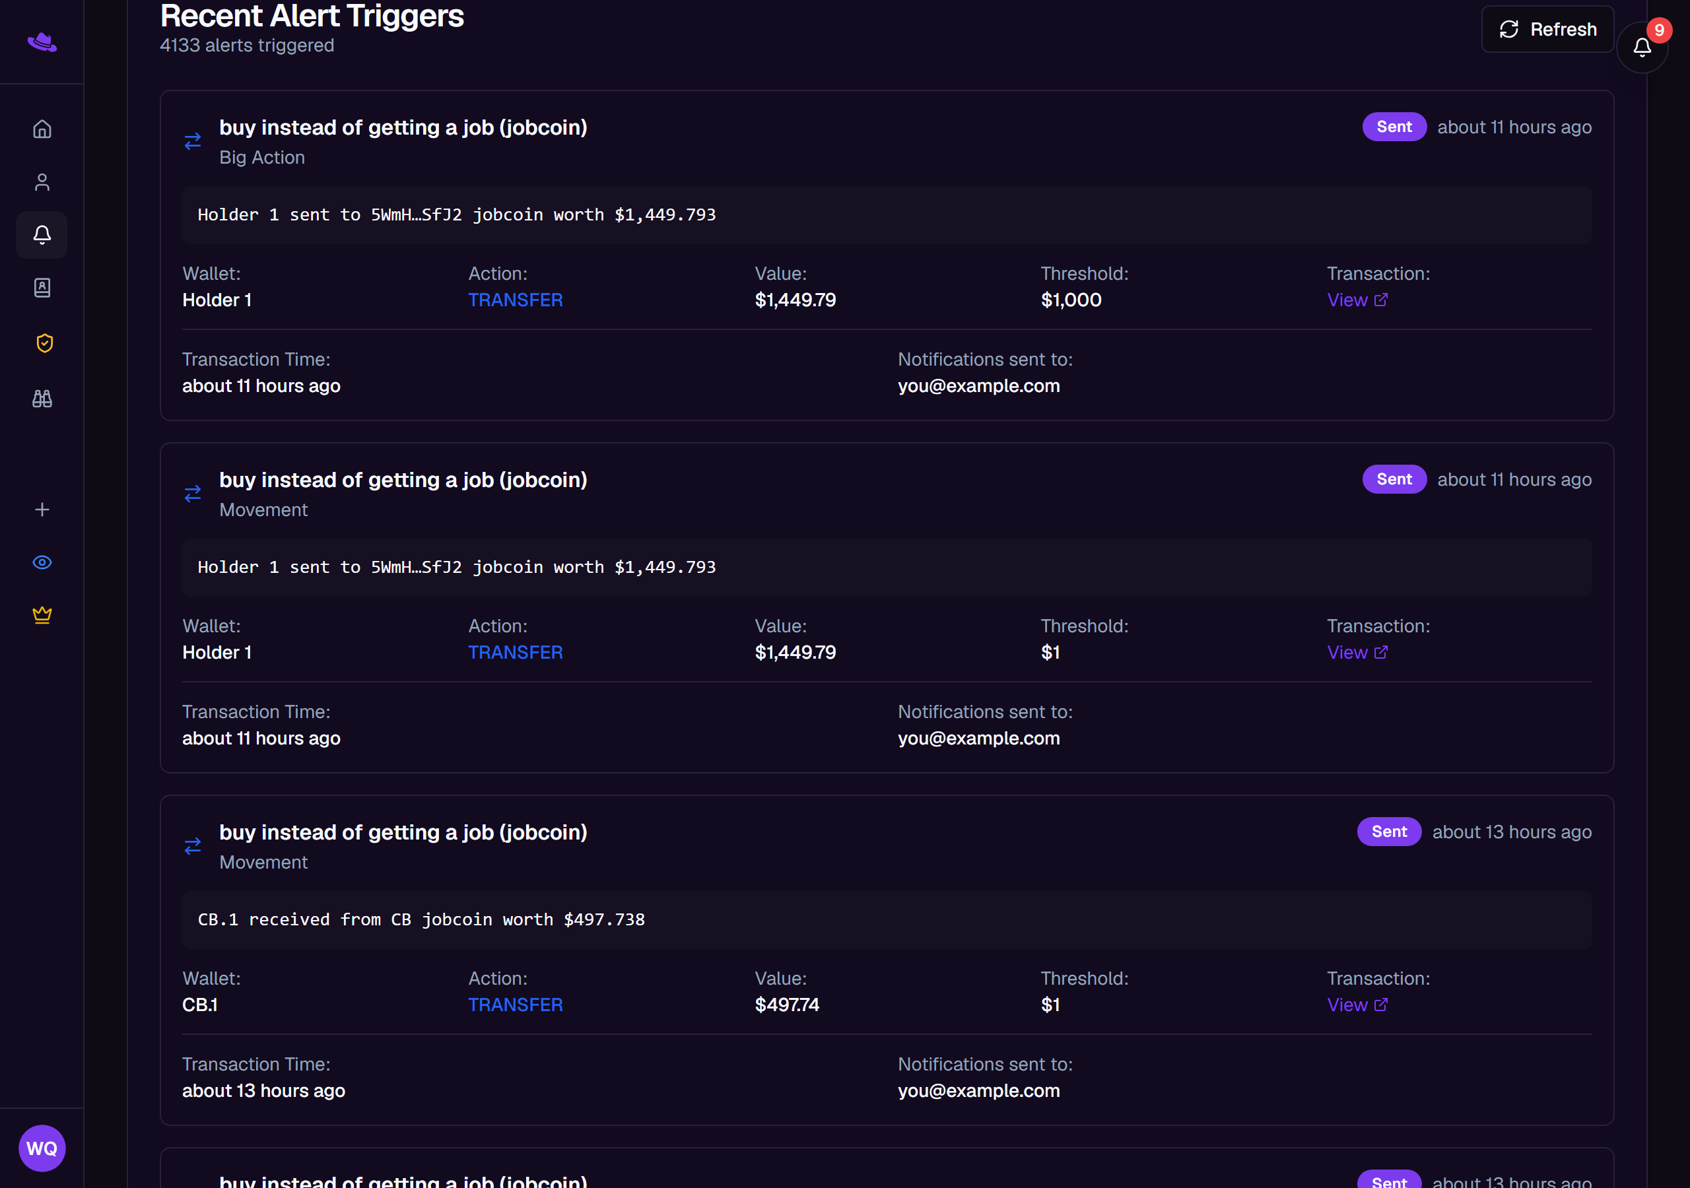Click 'Big Action' subtitle
Viewport: 1690px width, 1188px height.
tap(262, 158)
